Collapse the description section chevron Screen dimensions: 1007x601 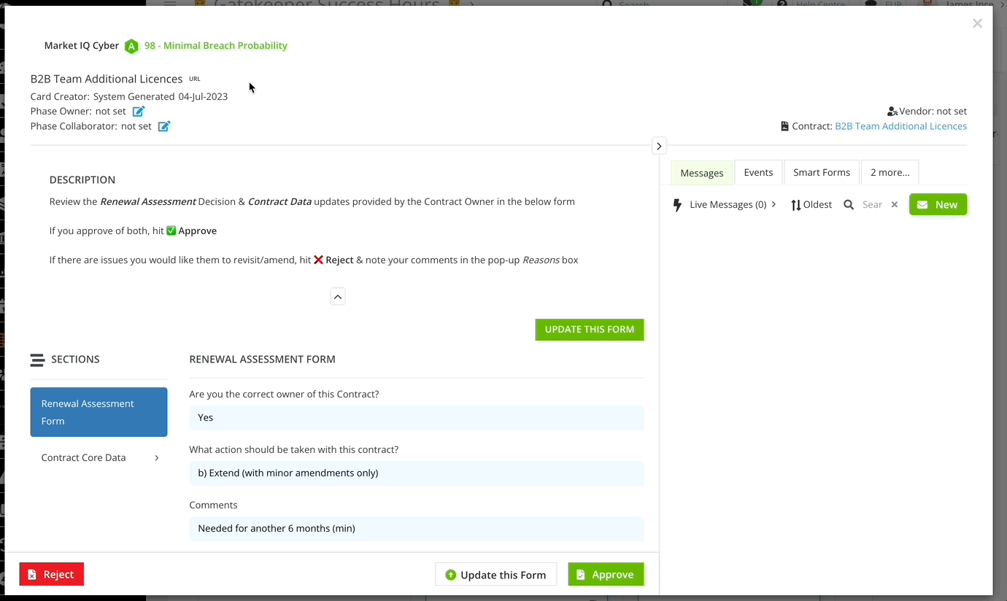[x=338, y=297]
